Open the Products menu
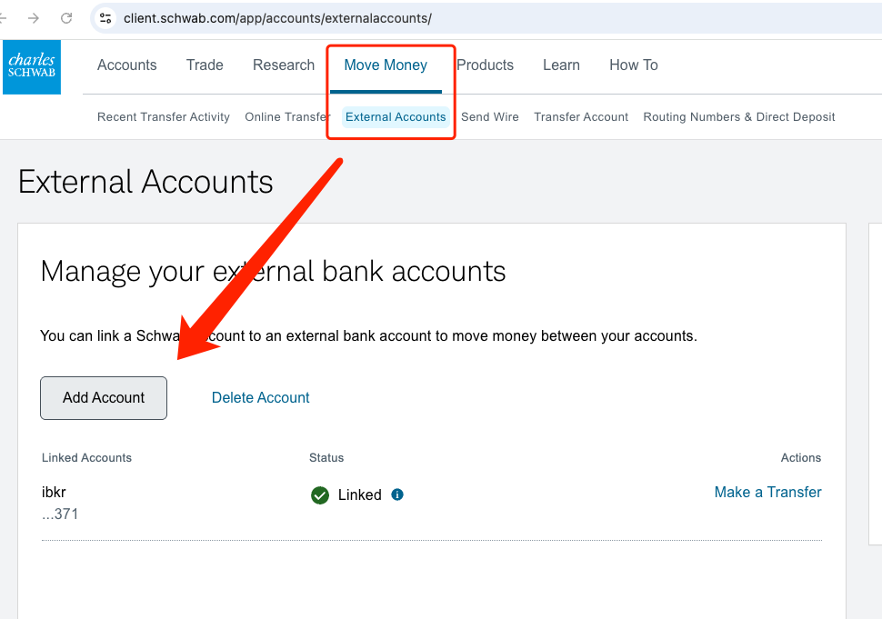Screen dimensions: 882x619 pos(486,65)
